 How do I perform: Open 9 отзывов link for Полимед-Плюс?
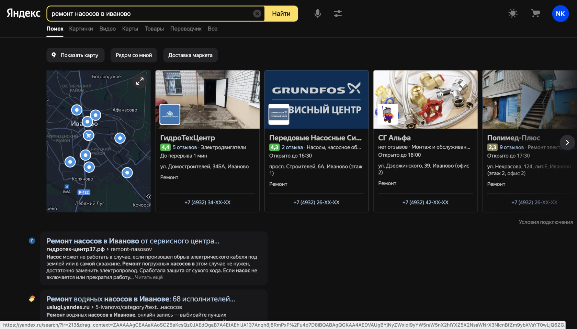[512, 147]
